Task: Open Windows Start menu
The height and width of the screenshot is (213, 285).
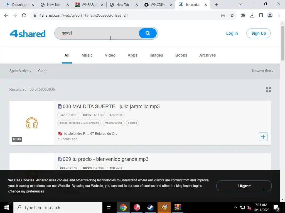Action: pyautogui.click(x=7, y=207)
